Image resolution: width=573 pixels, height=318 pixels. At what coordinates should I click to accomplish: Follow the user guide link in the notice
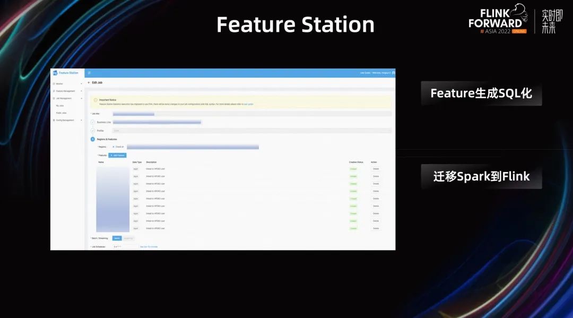[248, 104]
